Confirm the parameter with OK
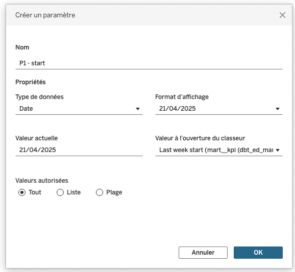Screen dimensions: 295x272 pos(258,253)
